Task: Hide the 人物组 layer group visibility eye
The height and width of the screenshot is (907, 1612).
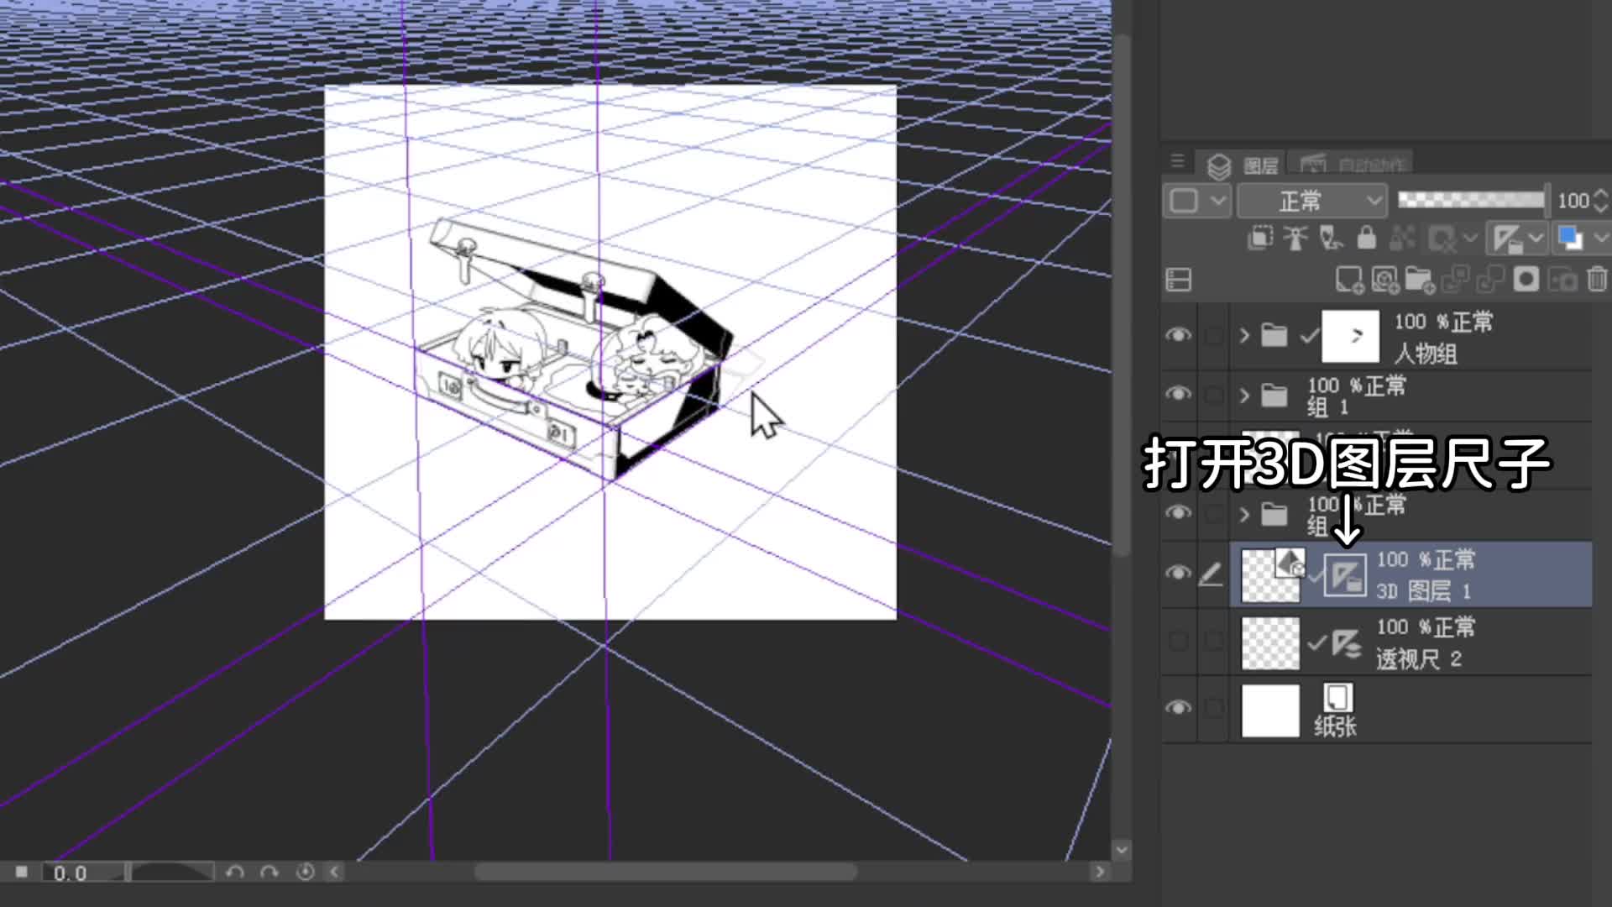Action: tap(1178, 334)
